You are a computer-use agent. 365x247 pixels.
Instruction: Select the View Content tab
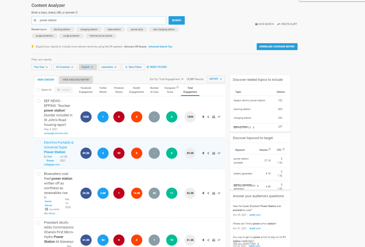(46, 80)
